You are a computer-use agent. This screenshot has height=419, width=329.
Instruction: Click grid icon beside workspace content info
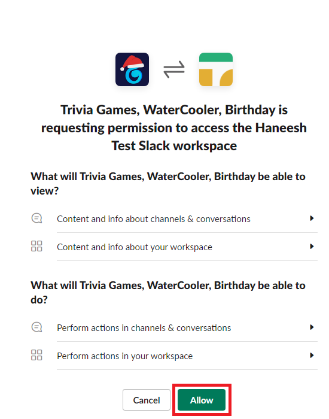pyautogui.click(x=36, y=246)
